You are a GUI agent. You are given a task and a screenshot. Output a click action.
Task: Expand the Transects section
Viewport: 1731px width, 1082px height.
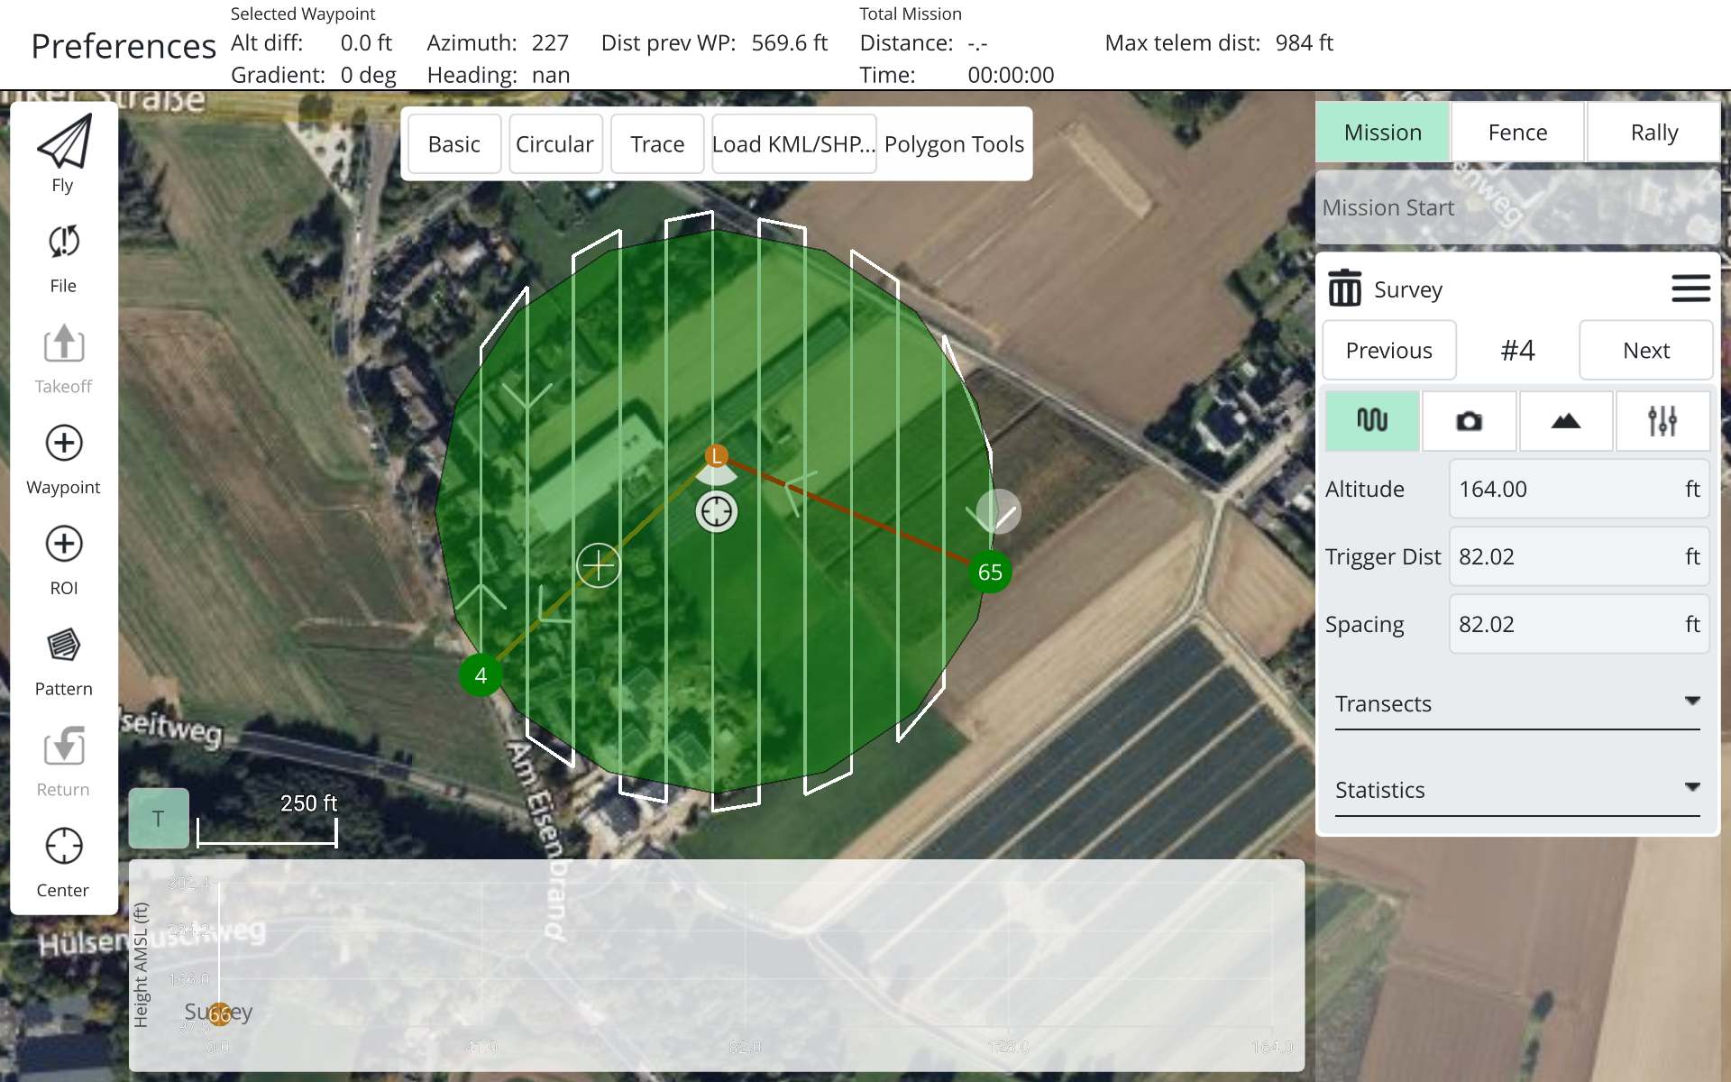tap(1517, 704)
